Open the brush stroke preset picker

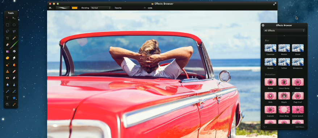[62, 8]
